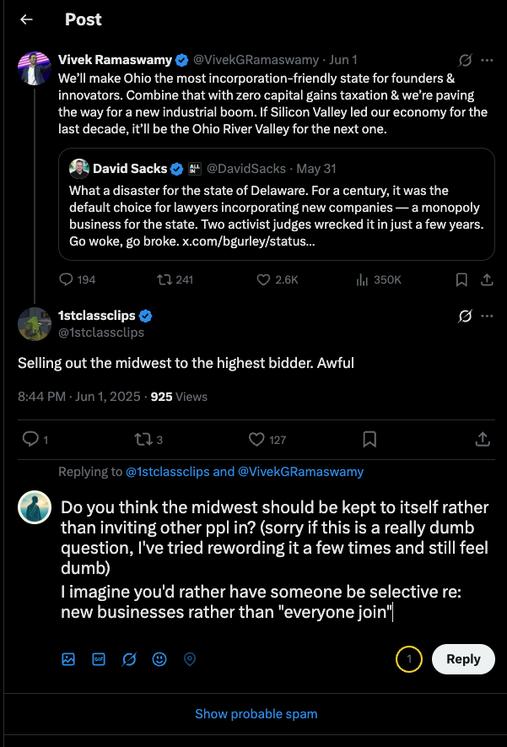The image size is (507, 747).
Task: Insert a GIF into the reply
Action: coord(99,659)
